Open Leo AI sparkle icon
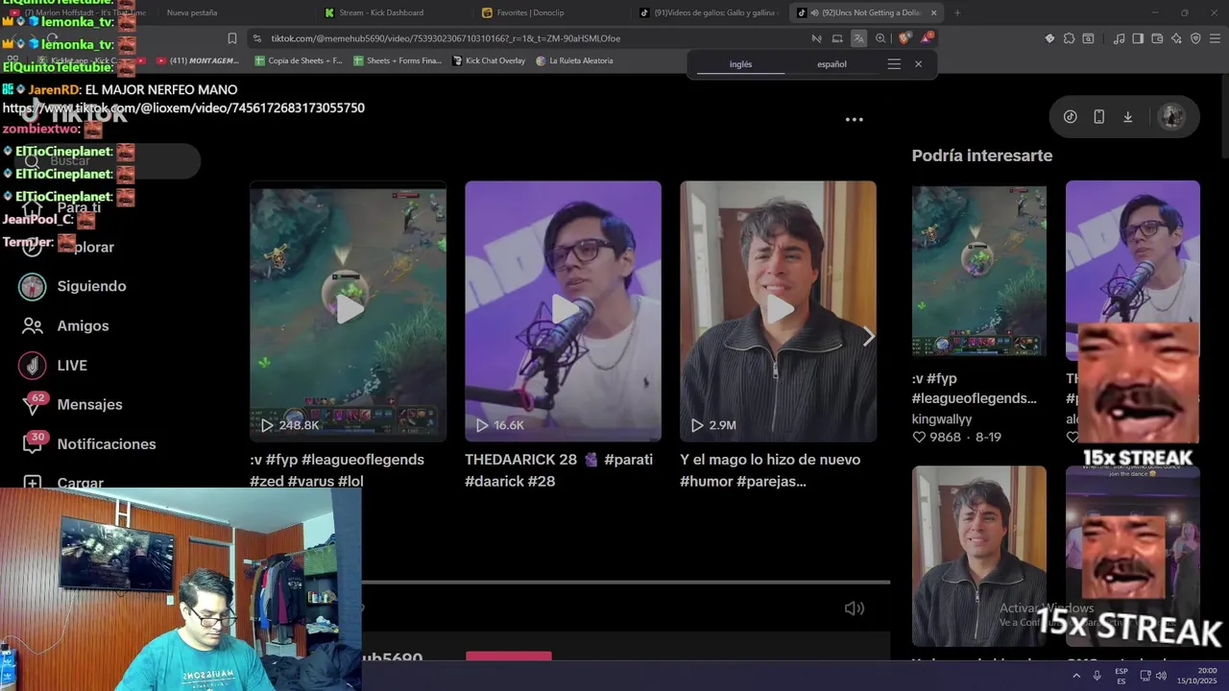The height and width of the screenshot is (691, 1229). point(1176,38)
